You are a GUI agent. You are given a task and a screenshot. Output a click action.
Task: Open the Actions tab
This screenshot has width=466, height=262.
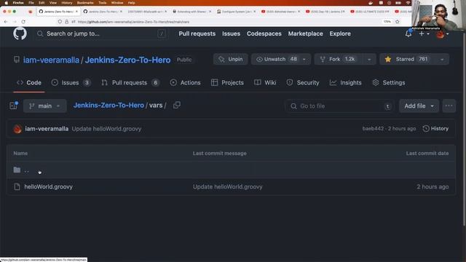[x=185, y=82]
